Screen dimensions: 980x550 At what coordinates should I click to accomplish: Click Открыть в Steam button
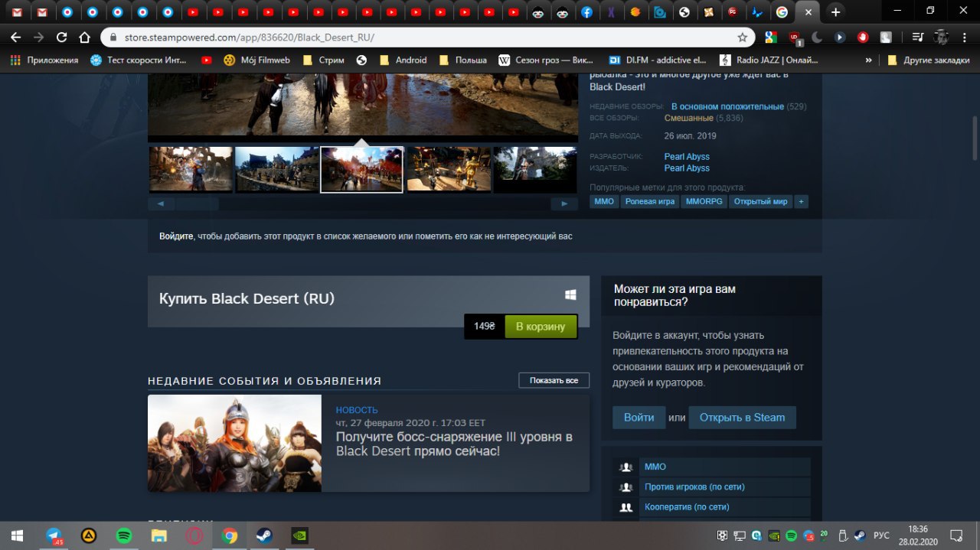click(x=742, y=417)
